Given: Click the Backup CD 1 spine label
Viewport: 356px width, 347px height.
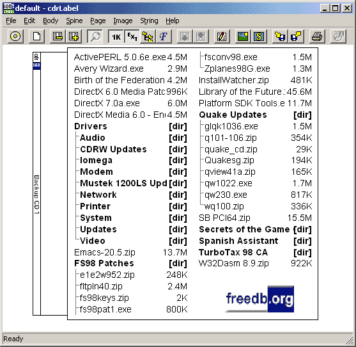Looking at the screenshot, I should coord(36,195).
